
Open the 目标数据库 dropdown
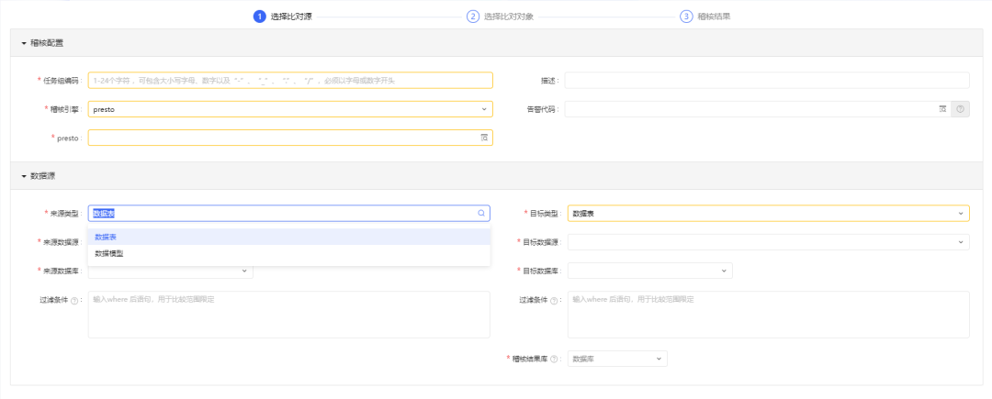(x=649, y=271)
